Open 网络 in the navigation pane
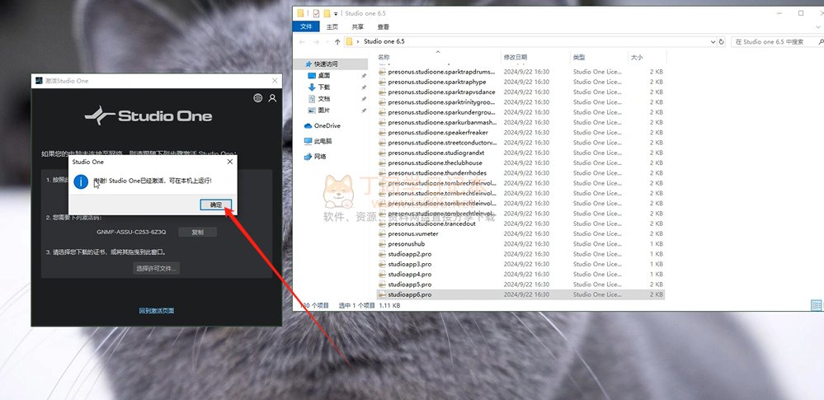824x400 pixels. click(320, 157)
